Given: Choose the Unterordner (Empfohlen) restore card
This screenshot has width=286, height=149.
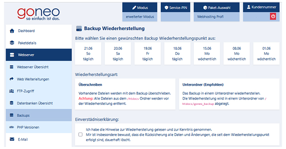Looking at the screenshot, I should click(229, 94).
